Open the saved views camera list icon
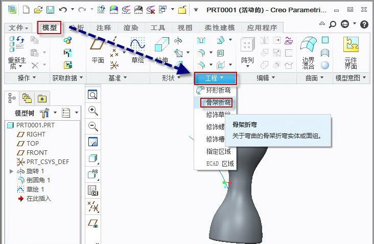 (x=93, y=191)
